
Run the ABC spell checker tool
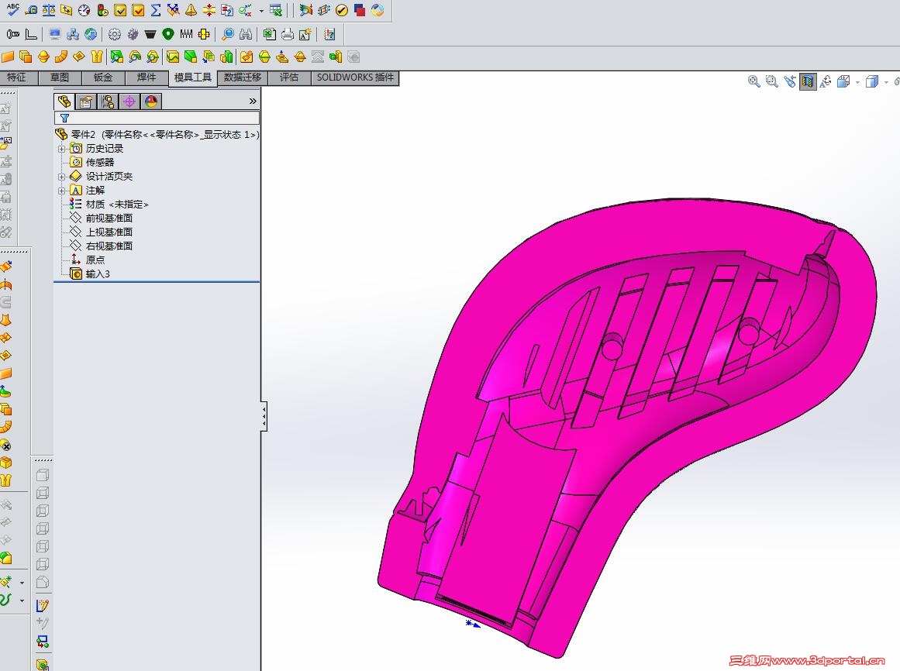click(12, 9)
